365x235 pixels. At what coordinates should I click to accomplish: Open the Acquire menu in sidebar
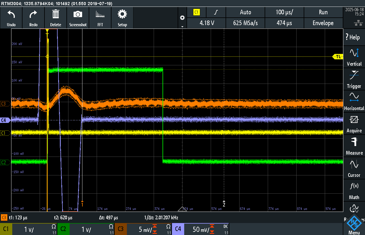click(x=354, y=123)
